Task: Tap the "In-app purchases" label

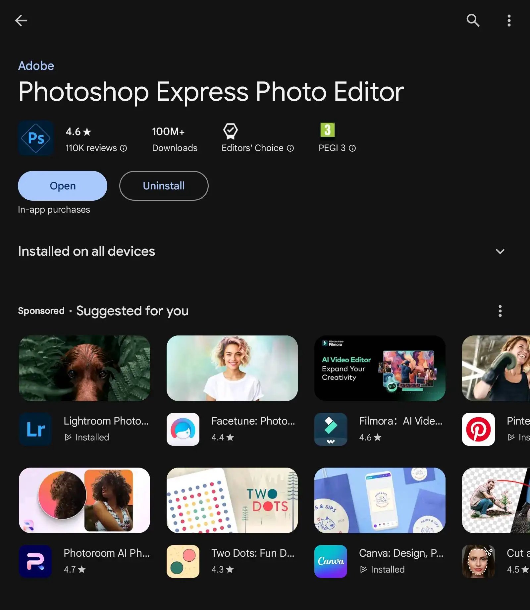Action: pos(54,210)
